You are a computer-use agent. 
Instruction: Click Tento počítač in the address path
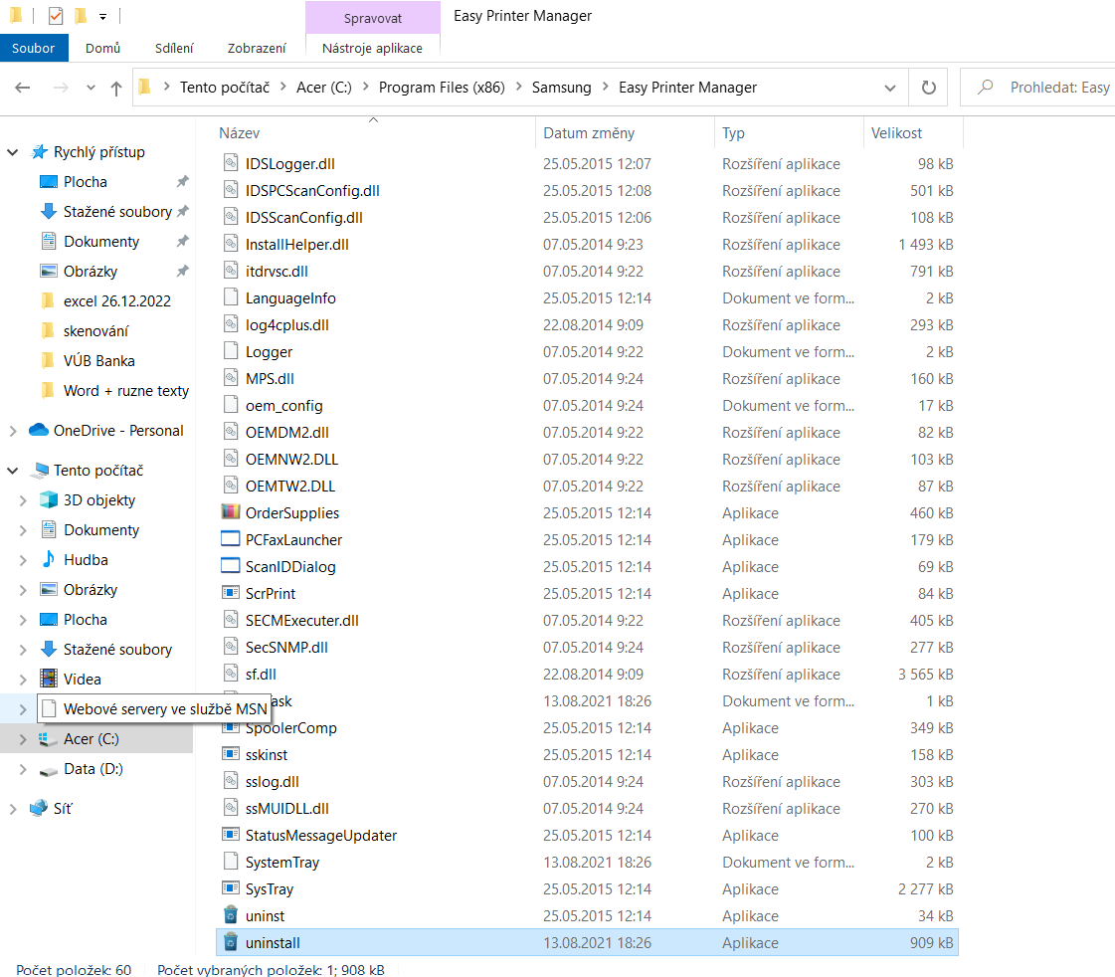pyautogui.click(x=225, y=88)
